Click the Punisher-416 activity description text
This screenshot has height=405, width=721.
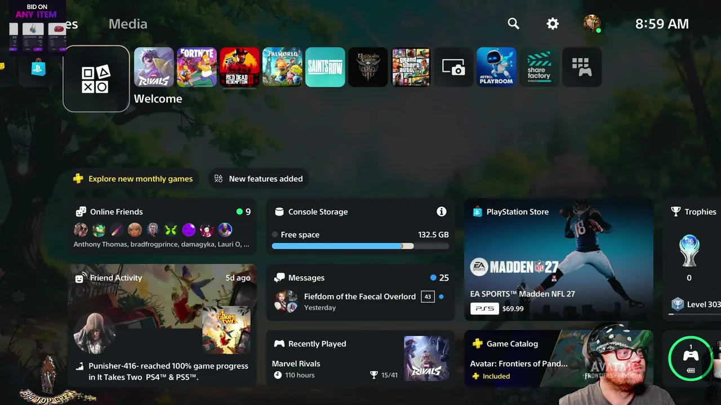(x=168, y=371)
